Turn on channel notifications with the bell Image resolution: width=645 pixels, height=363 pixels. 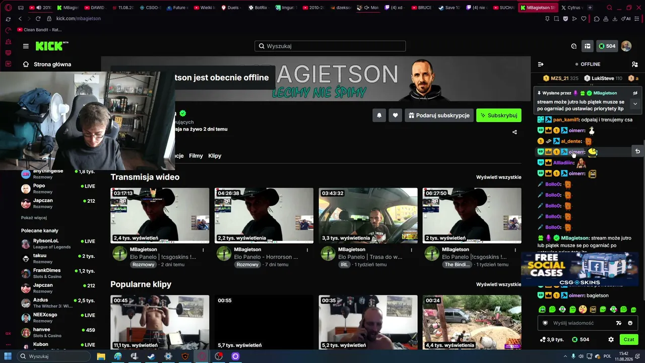pos(379,115)
